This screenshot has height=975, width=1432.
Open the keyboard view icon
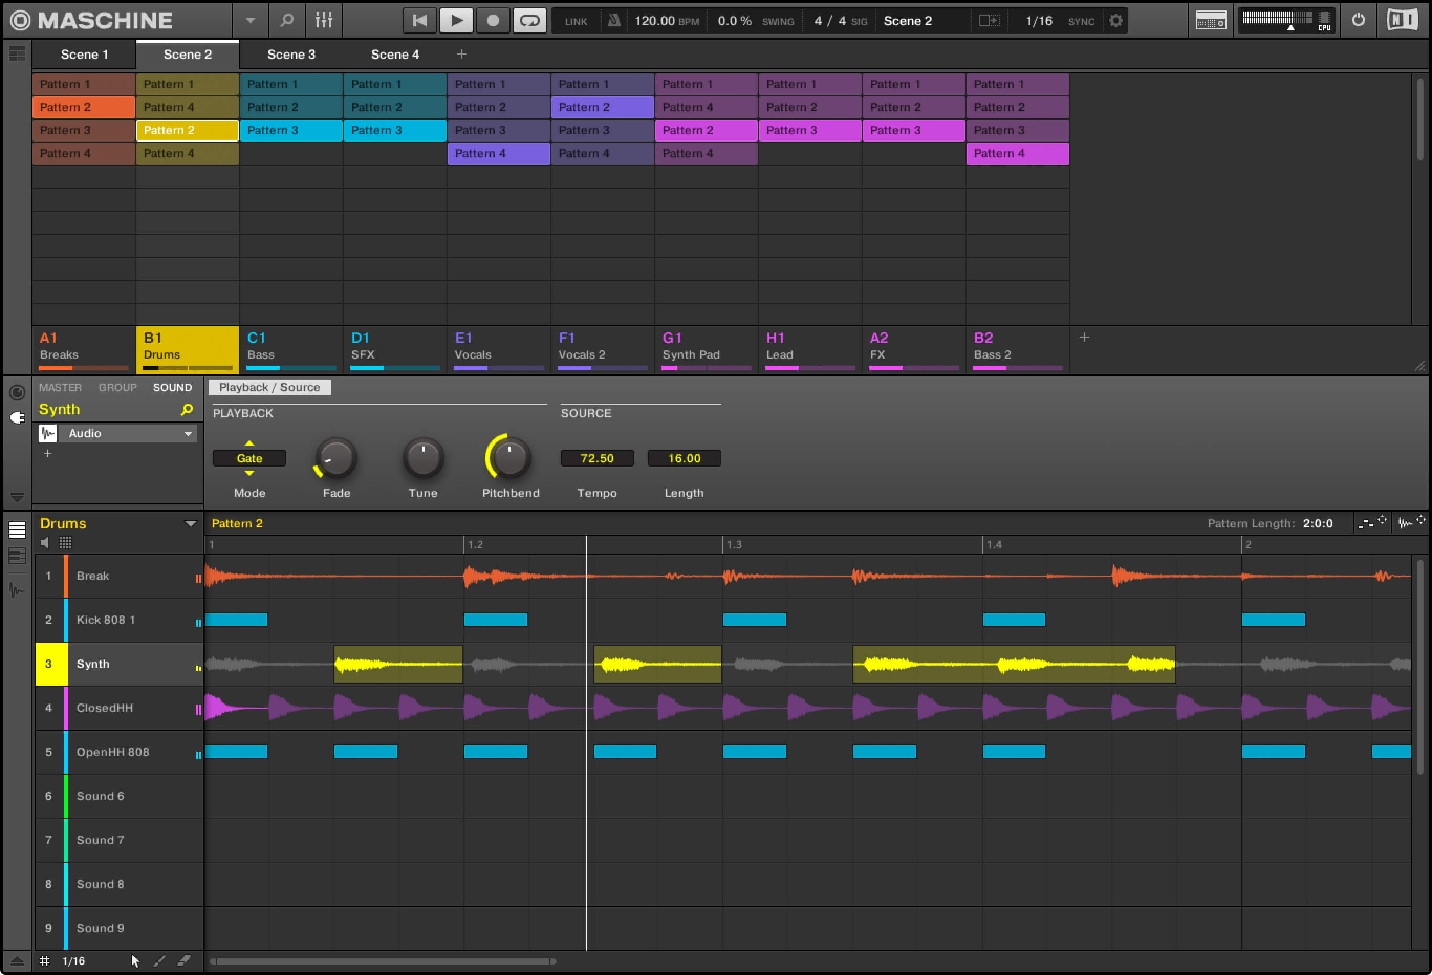(x=17, y=557)
